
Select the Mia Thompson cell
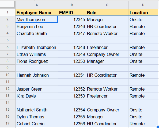[x=37, y=19]
